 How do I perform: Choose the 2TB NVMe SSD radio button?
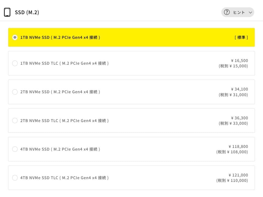point(15,92)
